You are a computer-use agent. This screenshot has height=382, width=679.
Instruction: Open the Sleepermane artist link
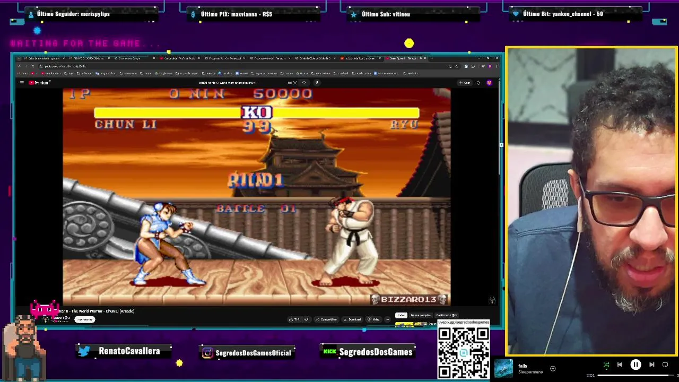click(530, 372)
